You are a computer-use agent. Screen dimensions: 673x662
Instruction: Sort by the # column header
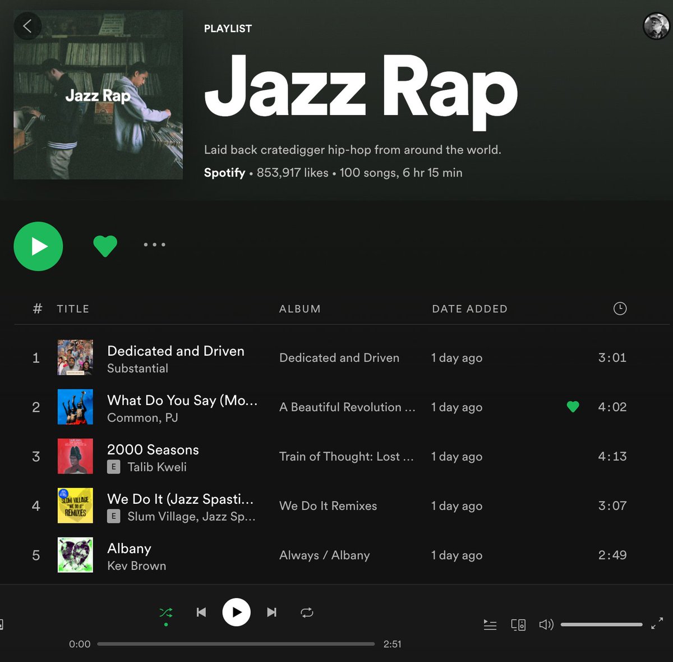tap(38, 309)
